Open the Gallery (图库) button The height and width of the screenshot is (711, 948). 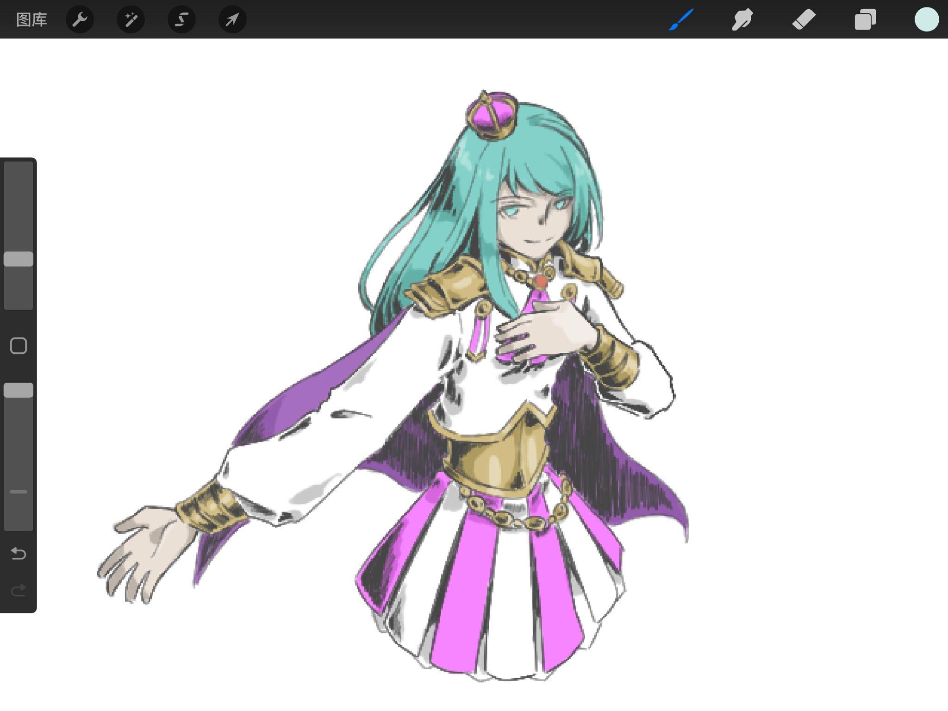pyautogui.click(x=31, y=20)
